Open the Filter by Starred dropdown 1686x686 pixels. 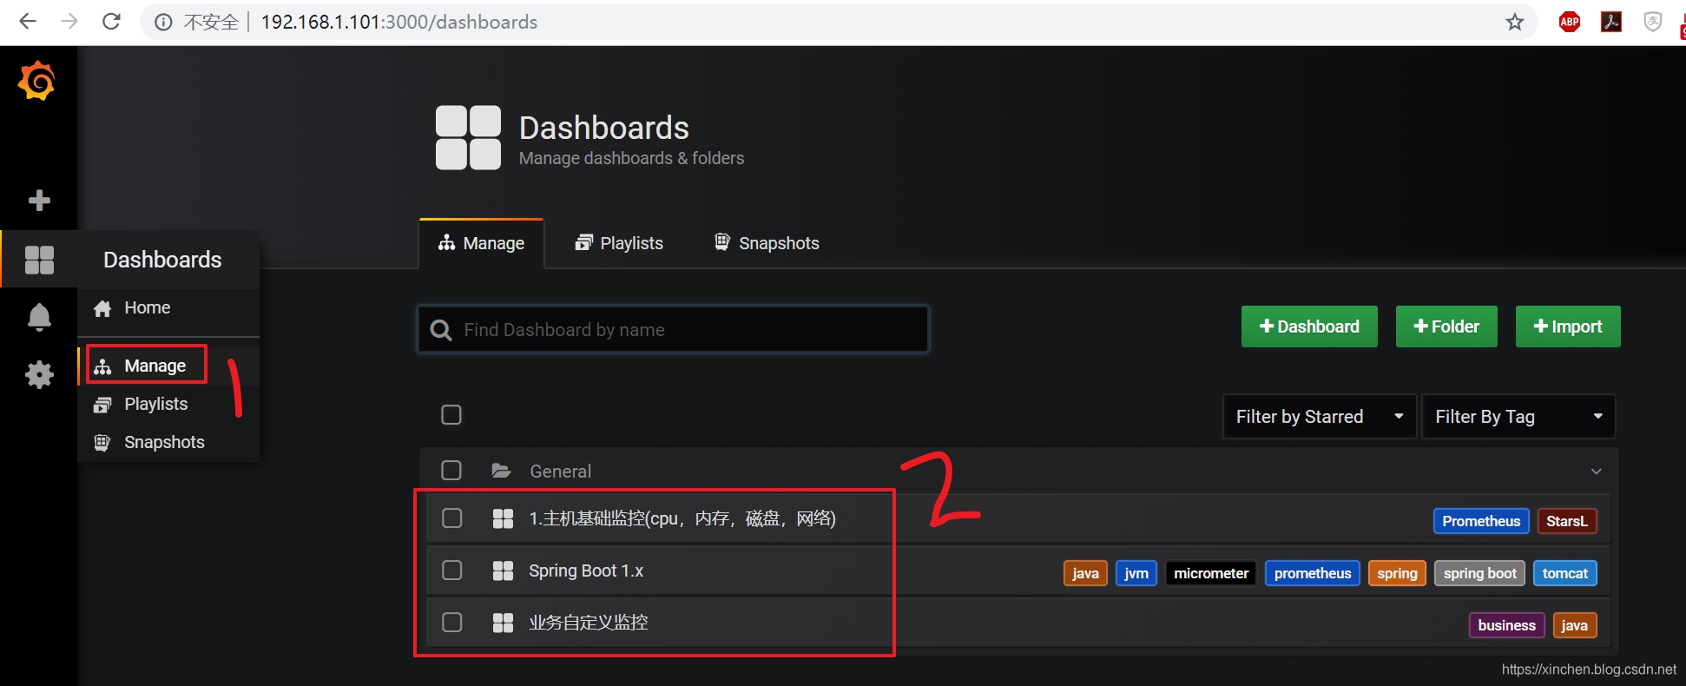[1320, 417]
